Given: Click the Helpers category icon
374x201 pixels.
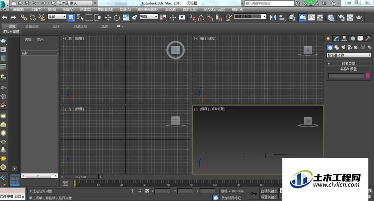Looking at the screenshot, I should coord(356,47).
